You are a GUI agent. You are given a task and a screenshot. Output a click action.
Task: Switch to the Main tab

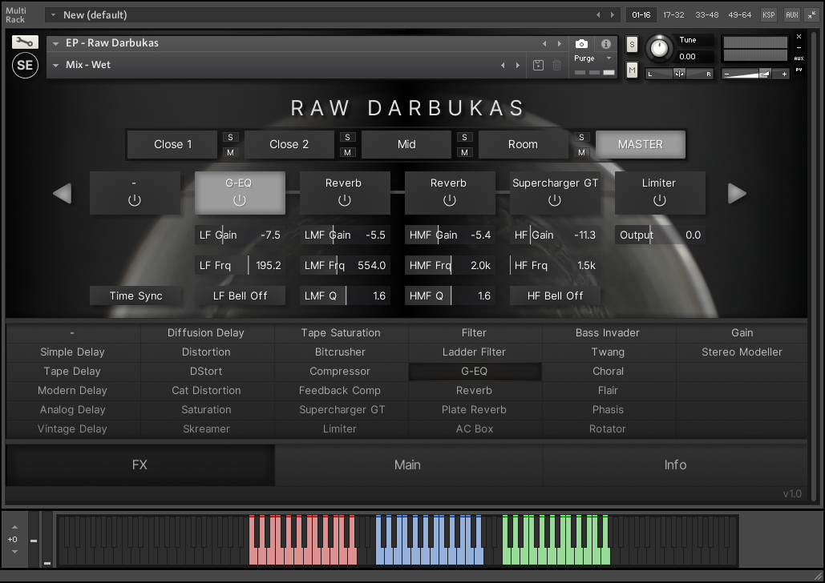click(407, 464)
